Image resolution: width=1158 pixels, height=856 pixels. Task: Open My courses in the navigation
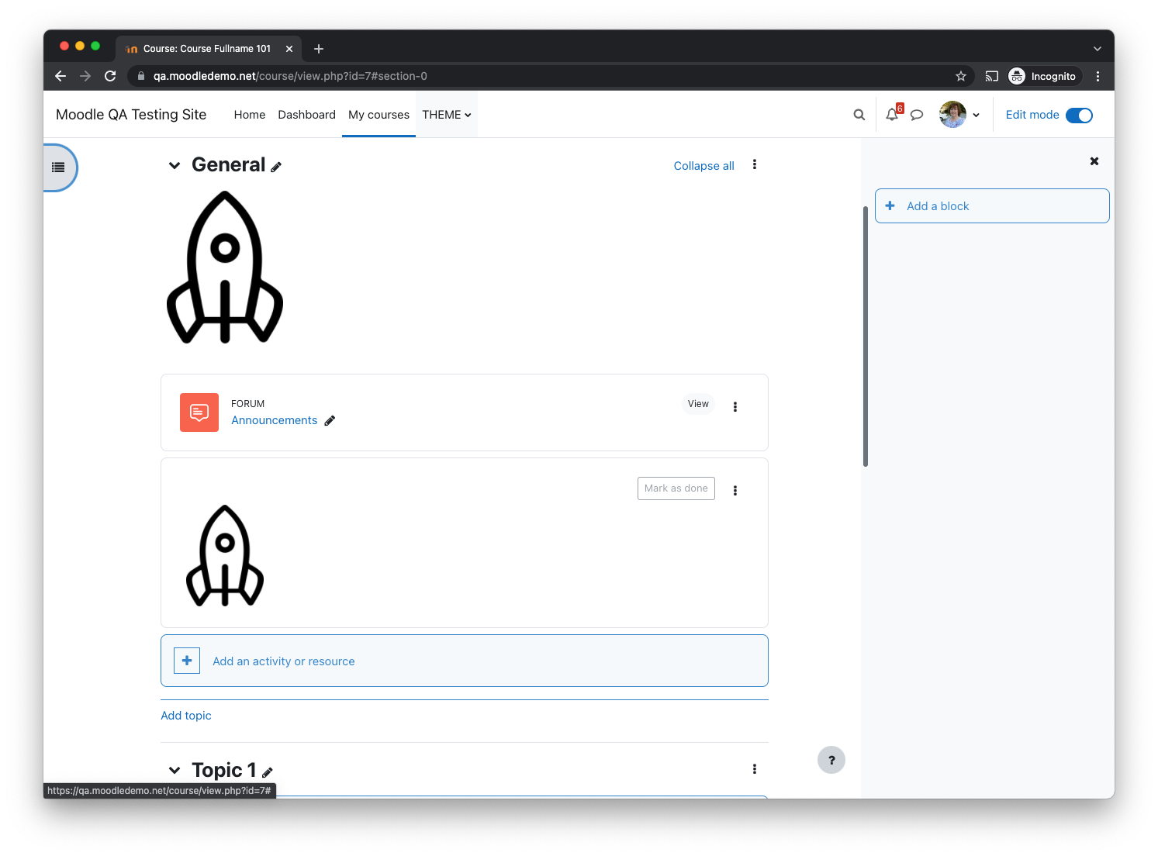379,115
